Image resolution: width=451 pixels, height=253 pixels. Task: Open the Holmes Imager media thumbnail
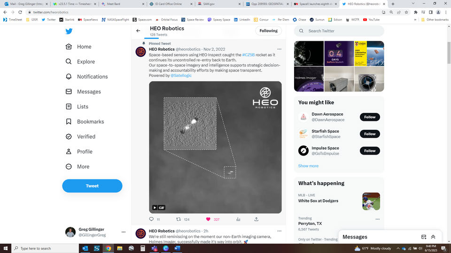click(309, 79)
